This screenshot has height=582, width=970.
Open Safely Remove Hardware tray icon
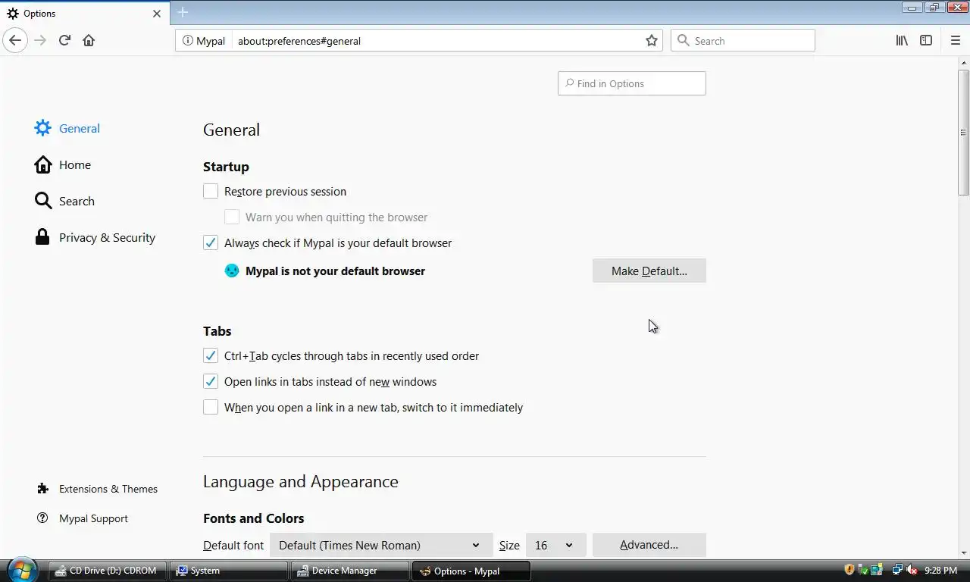(x=863, y=570)
